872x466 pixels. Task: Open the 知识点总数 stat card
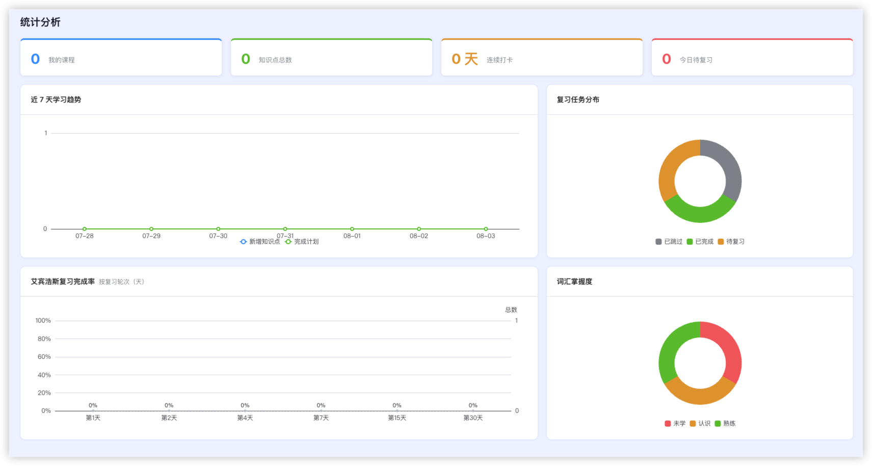[331, 57]
